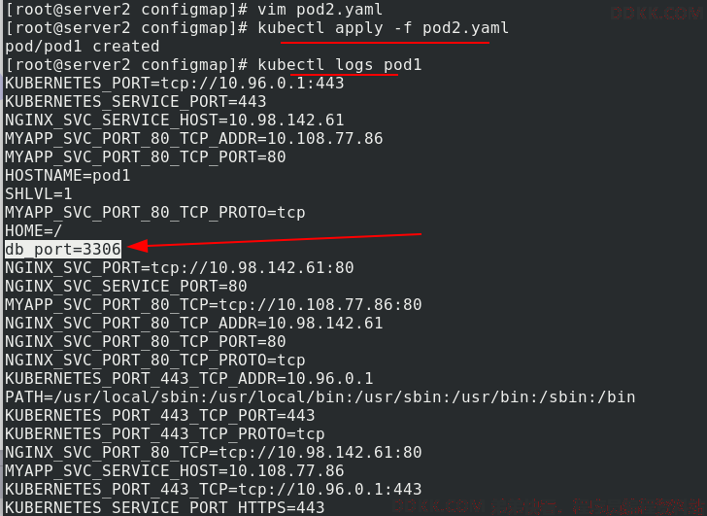Click the MYAPP_SVC_PORT_80_TCP_ADDR line
This screenshot has height=516, width=707.
[194, 138]
